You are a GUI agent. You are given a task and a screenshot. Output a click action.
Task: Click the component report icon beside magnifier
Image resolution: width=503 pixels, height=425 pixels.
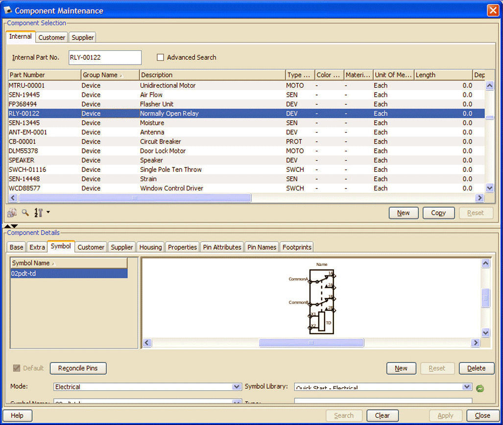(x=12, y=212)
